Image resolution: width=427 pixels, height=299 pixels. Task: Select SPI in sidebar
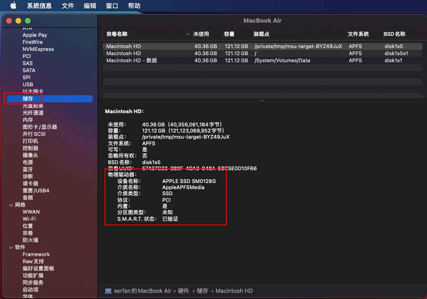pos(26,77)
